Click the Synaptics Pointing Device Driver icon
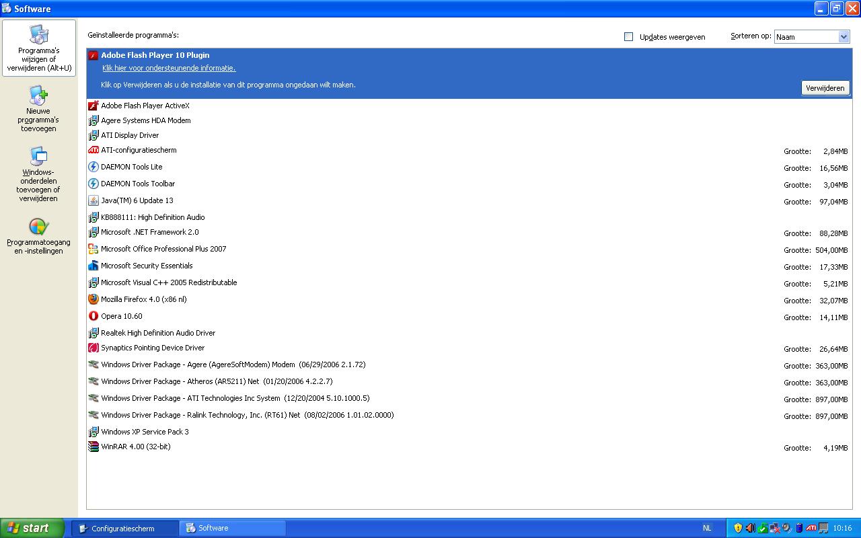The height and width of the screenshot is (538, 861). point(93,348)
